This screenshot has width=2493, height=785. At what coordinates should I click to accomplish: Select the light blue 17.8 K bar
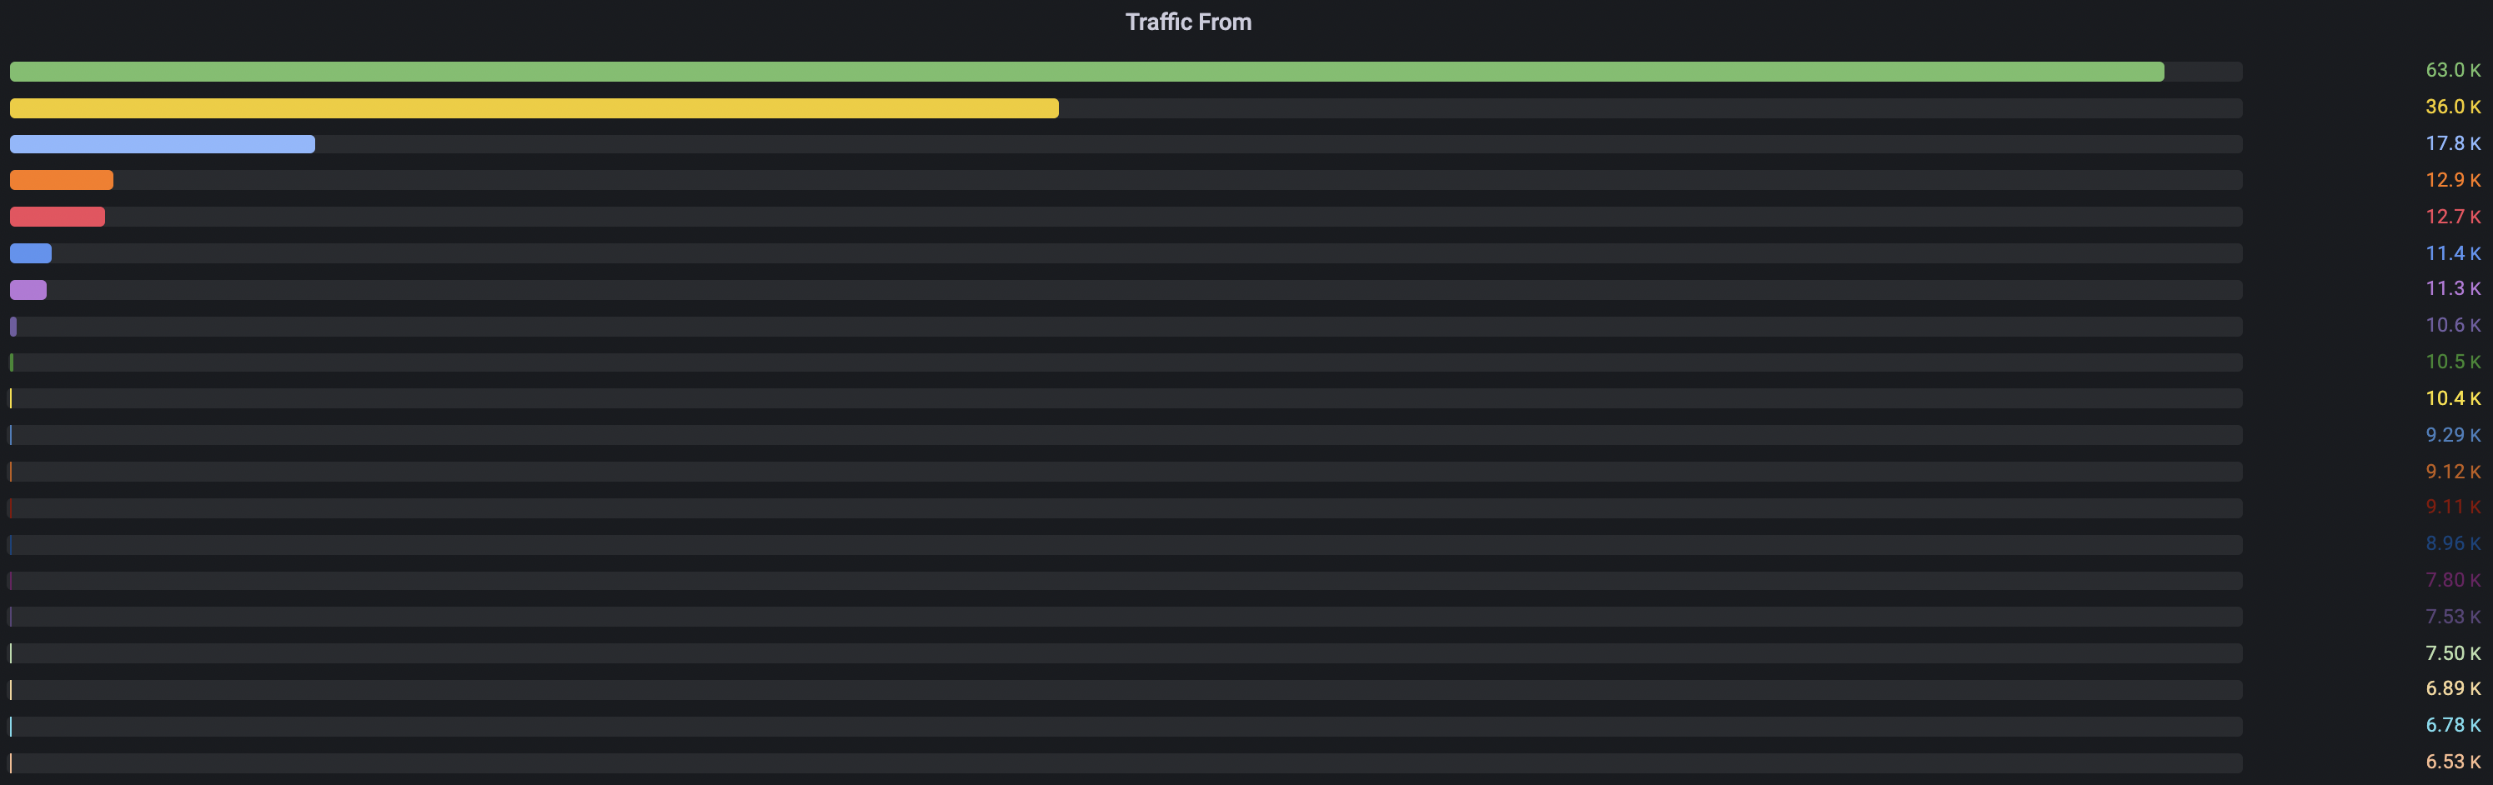pyautogui.click(x=163, y=144)
